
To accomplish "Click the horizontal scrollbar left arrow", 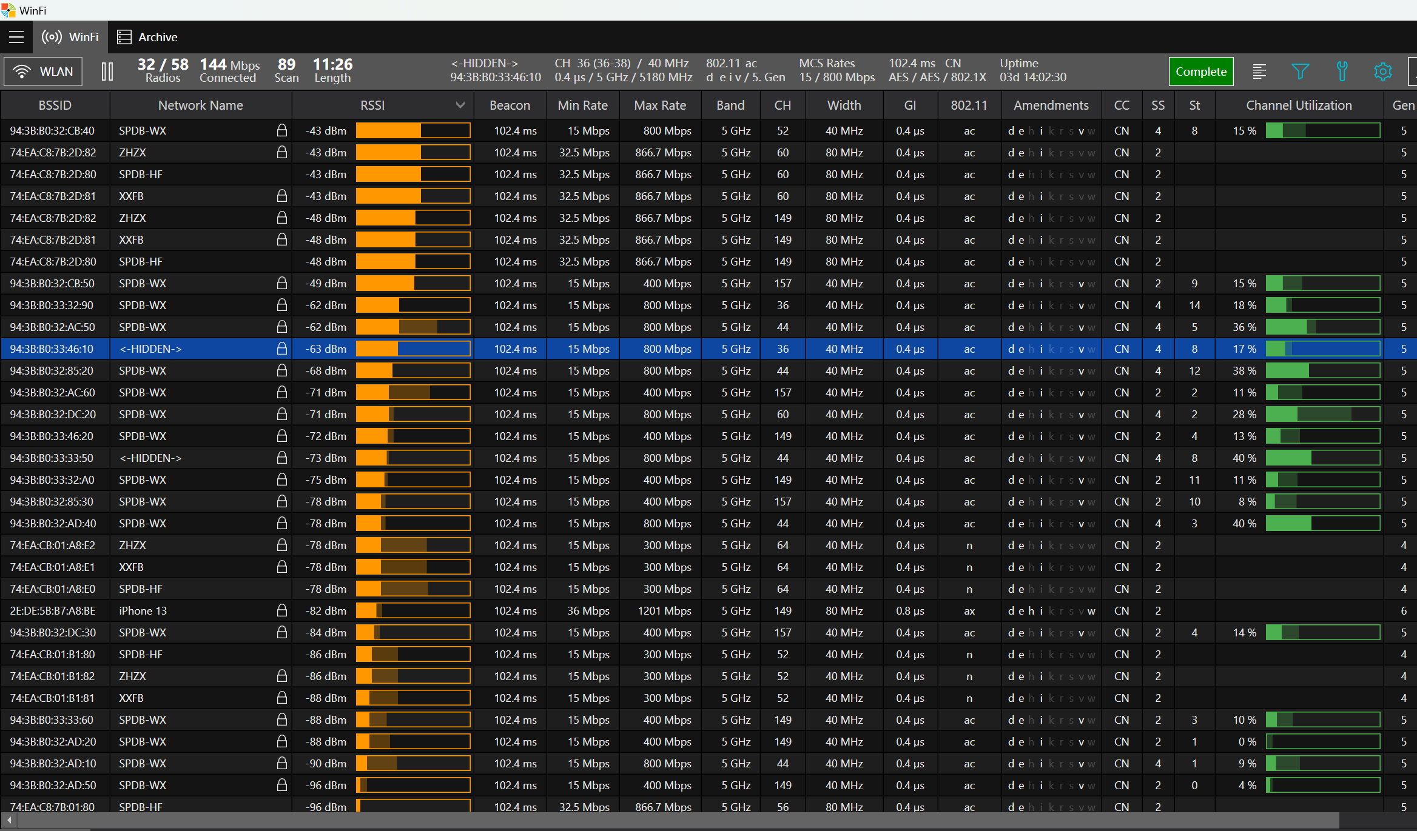I will (x=8, y=820).
